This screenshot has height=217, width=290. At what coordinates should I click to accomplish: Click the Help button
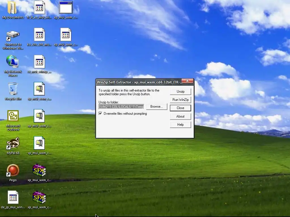(180, 125)
